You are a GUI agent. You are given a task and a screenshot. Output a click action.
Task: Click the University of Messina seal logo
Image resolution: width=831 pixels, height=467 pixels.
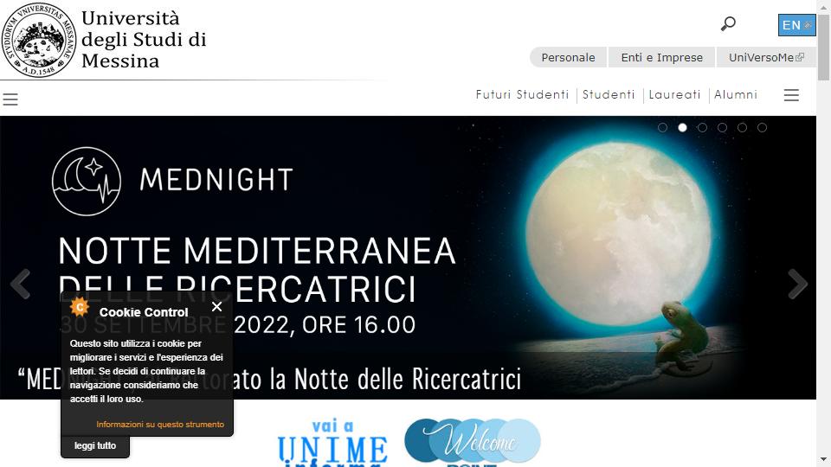(39, 40)
